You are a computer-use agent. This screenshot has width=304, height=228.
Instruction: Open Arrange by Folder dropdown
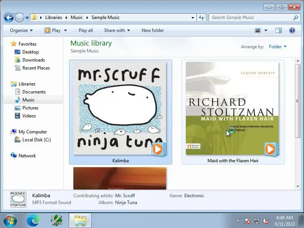(278, 47)
